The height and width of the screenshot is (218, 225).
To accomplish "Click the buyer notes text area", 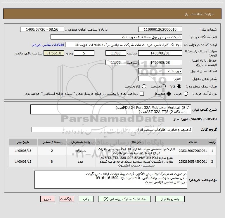I will 111,180.
